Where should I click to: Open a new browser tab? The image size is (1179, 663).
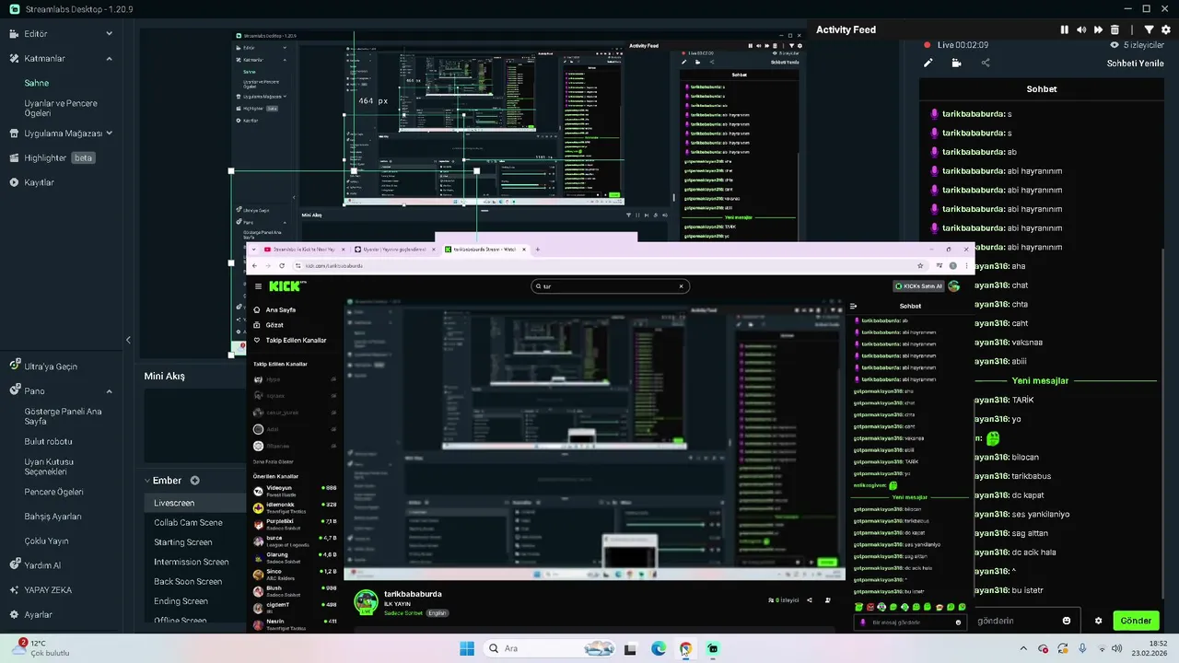[x=538, y=250]
